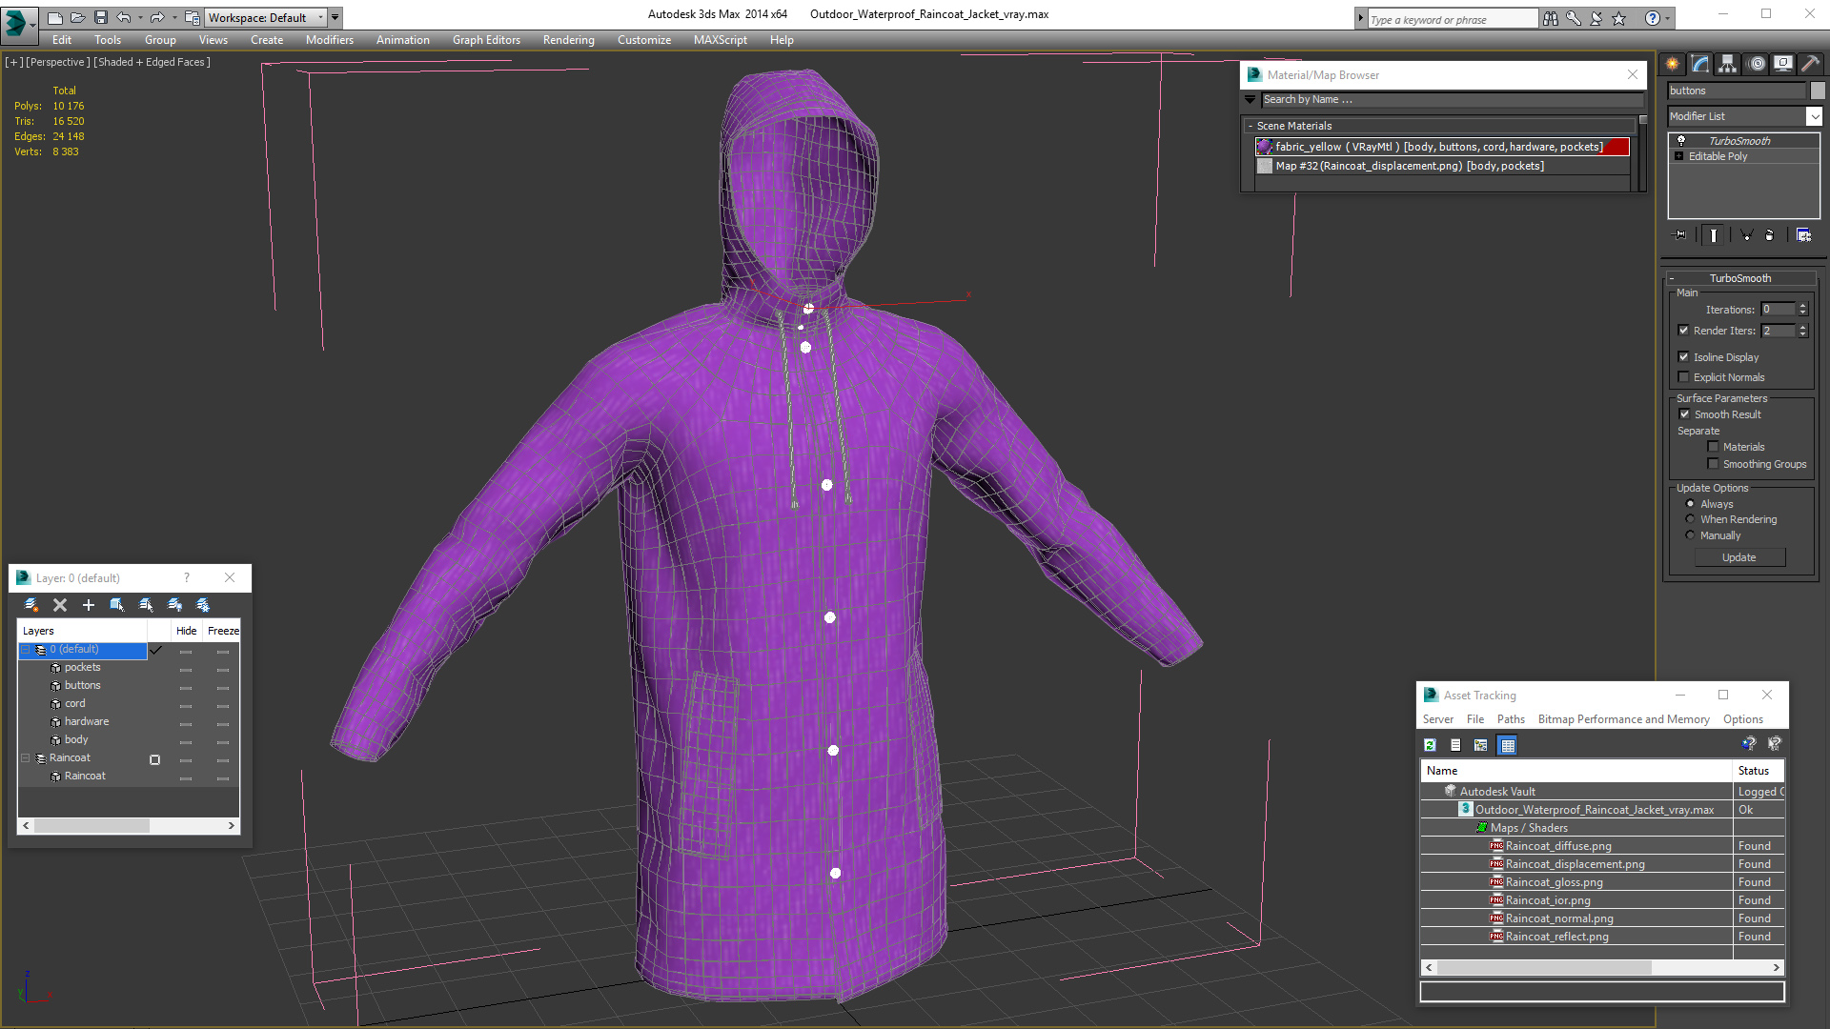Click Status Log icon in Asset Tracking

point(1455,745)
